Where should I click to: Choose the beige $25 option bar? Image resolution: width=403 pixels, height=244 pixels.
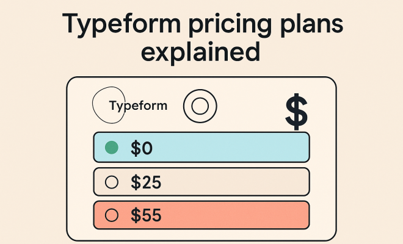pos(201,182)
